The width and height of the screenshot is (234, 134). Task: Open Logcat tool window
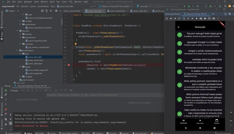click(x=52, y=133)
